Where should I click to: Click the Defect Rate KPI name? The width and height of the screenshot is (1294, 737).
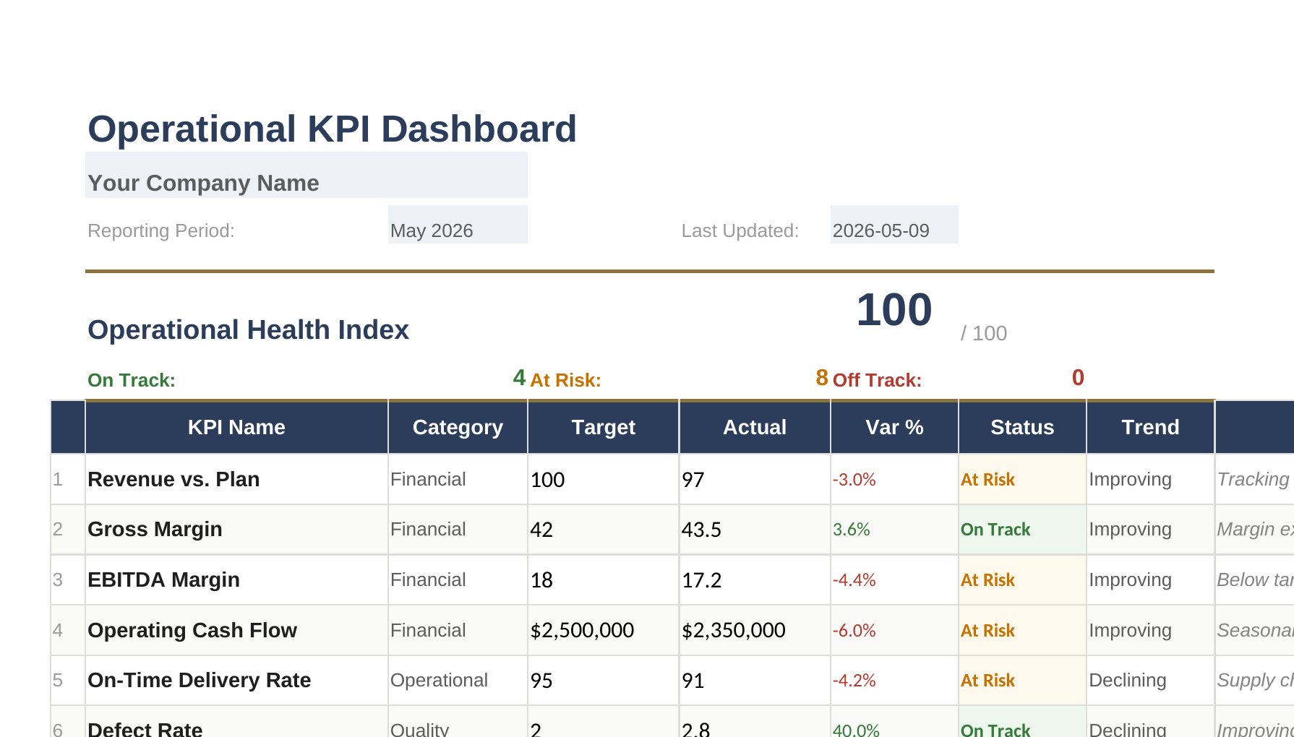pyautogui.click(x=145, y=728)
